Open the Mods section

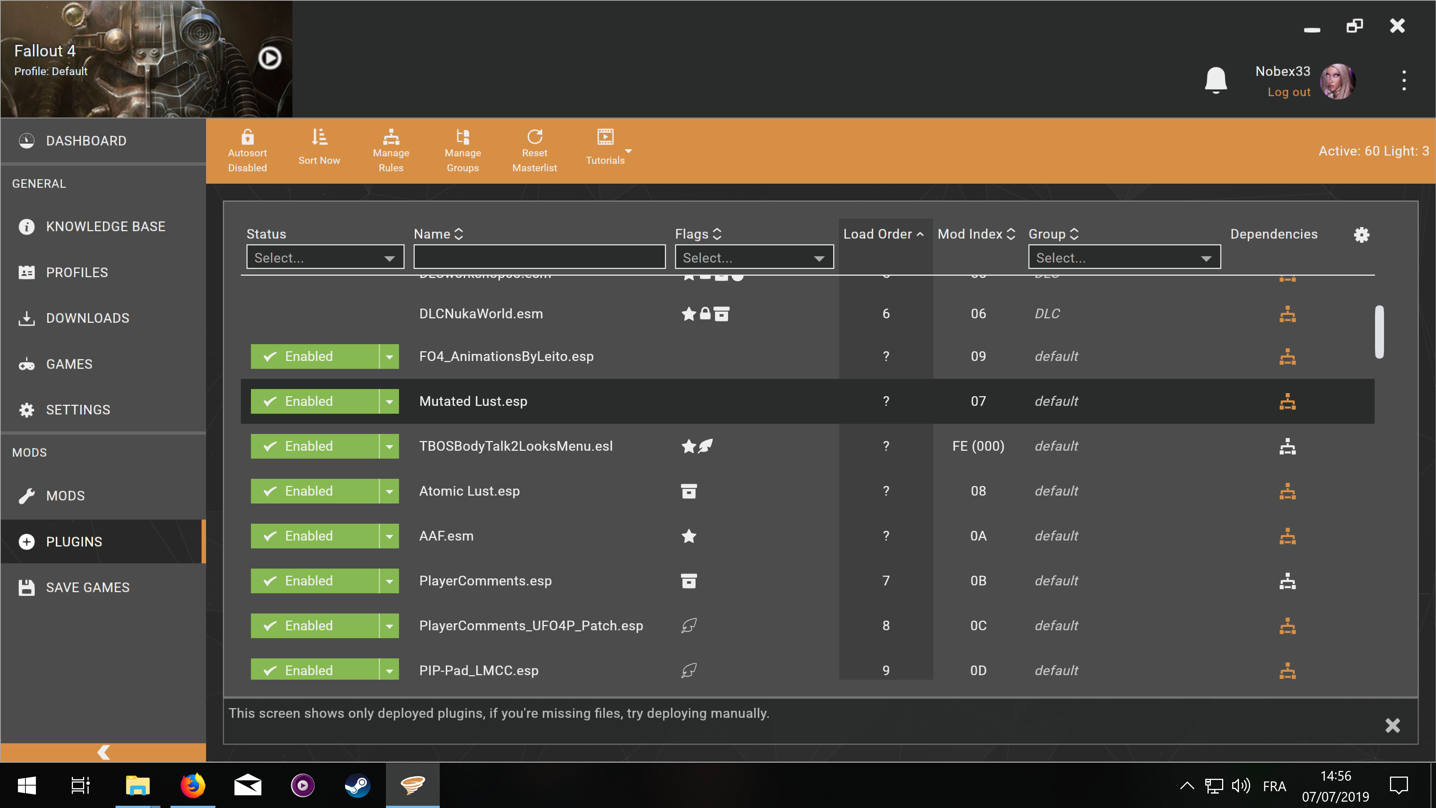(x=103, y=496)
